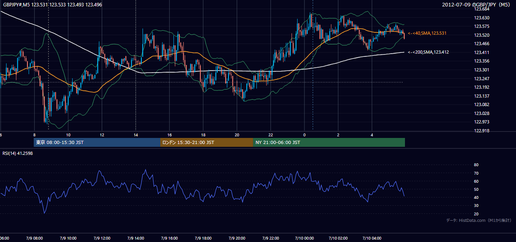Click RSI level 30 on axis
Image resolution: width=516 pixels, height=242 pixels.
click(x=476, y=206)
